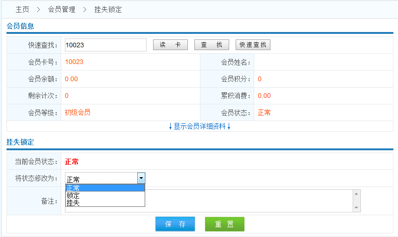Click the 会员卡号 value 10023
The width and height of the screenshot is (398, 237).
click(74, 62)
